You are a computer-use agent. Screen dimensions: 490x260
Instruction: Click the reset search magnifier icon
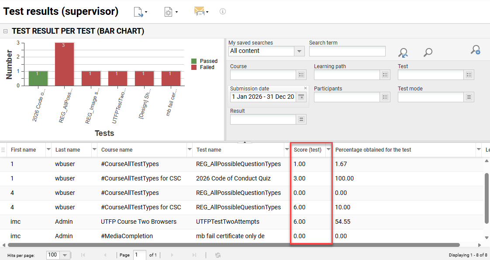pos(403,52)
